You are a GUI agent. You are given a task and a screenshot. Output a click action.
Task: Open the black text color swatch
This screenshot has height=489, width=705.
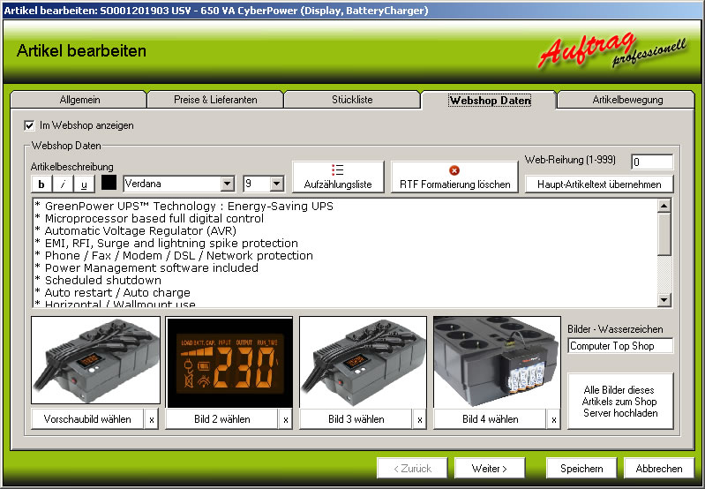pos(109,183)
